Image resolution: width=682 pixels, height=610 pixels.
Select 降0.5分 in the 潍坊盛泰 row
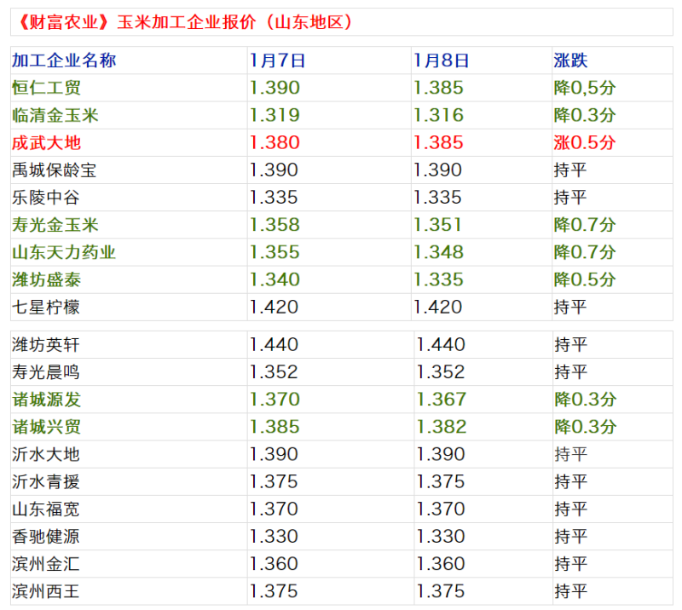tap(585, 279)
